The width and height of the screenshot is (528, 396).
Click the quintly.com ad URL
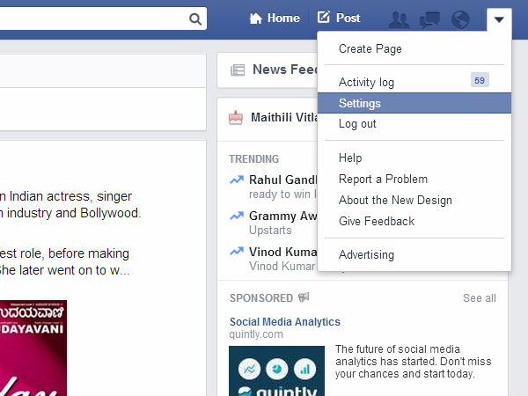click(x=256, y=334)
